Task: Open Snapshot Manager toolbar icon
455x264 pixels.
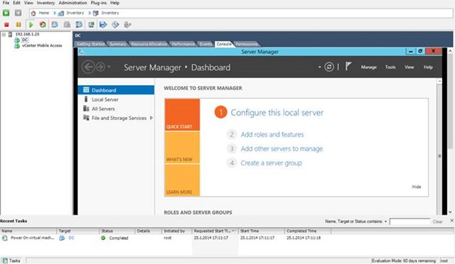Action: pyautogui.click(x=79, y=25)
